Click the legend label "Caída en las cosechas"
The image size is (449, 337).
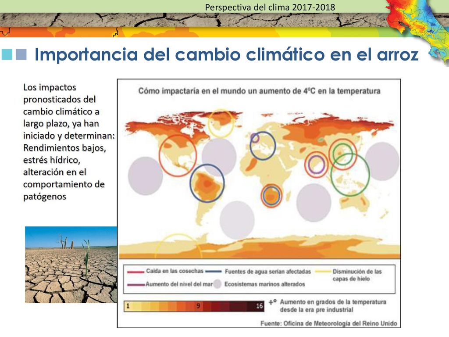tap(175, 271)
